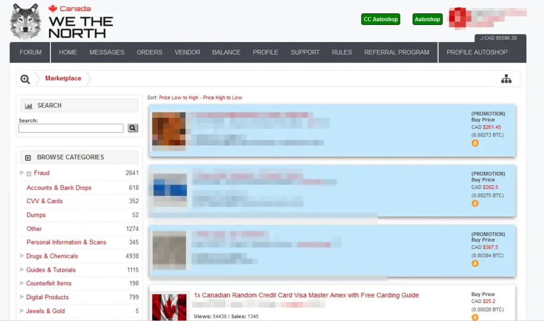This screenshot has width=544, height=321.
Task: Click the wolf head site logo
Action: (25, 21)
